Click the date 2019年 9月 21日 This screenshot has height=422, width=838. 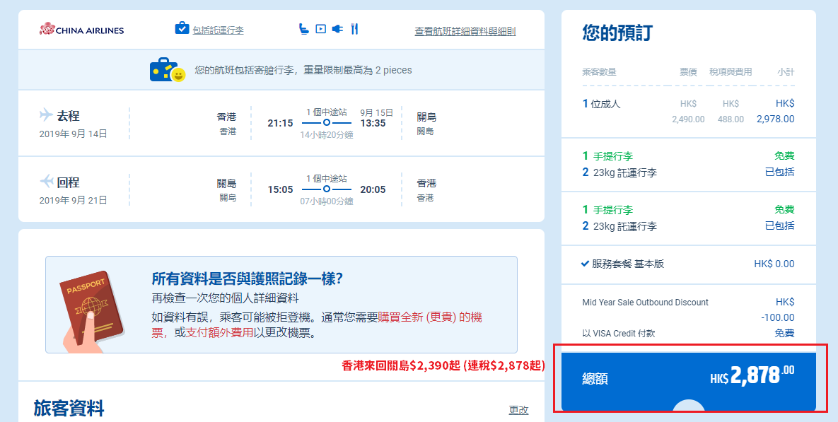point(74,200)
